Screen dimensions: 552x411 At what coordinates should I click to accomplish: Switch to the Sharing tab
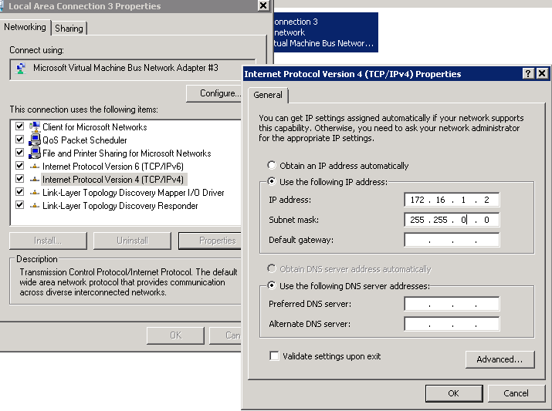(69, 29)
